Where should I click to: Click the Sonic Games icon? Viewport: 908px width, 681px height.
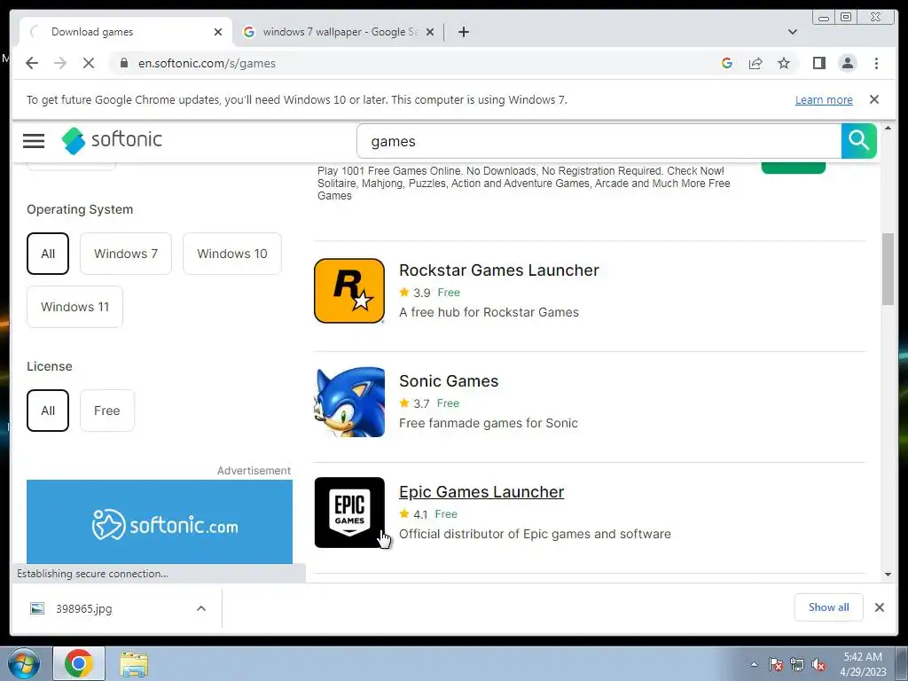349,402
